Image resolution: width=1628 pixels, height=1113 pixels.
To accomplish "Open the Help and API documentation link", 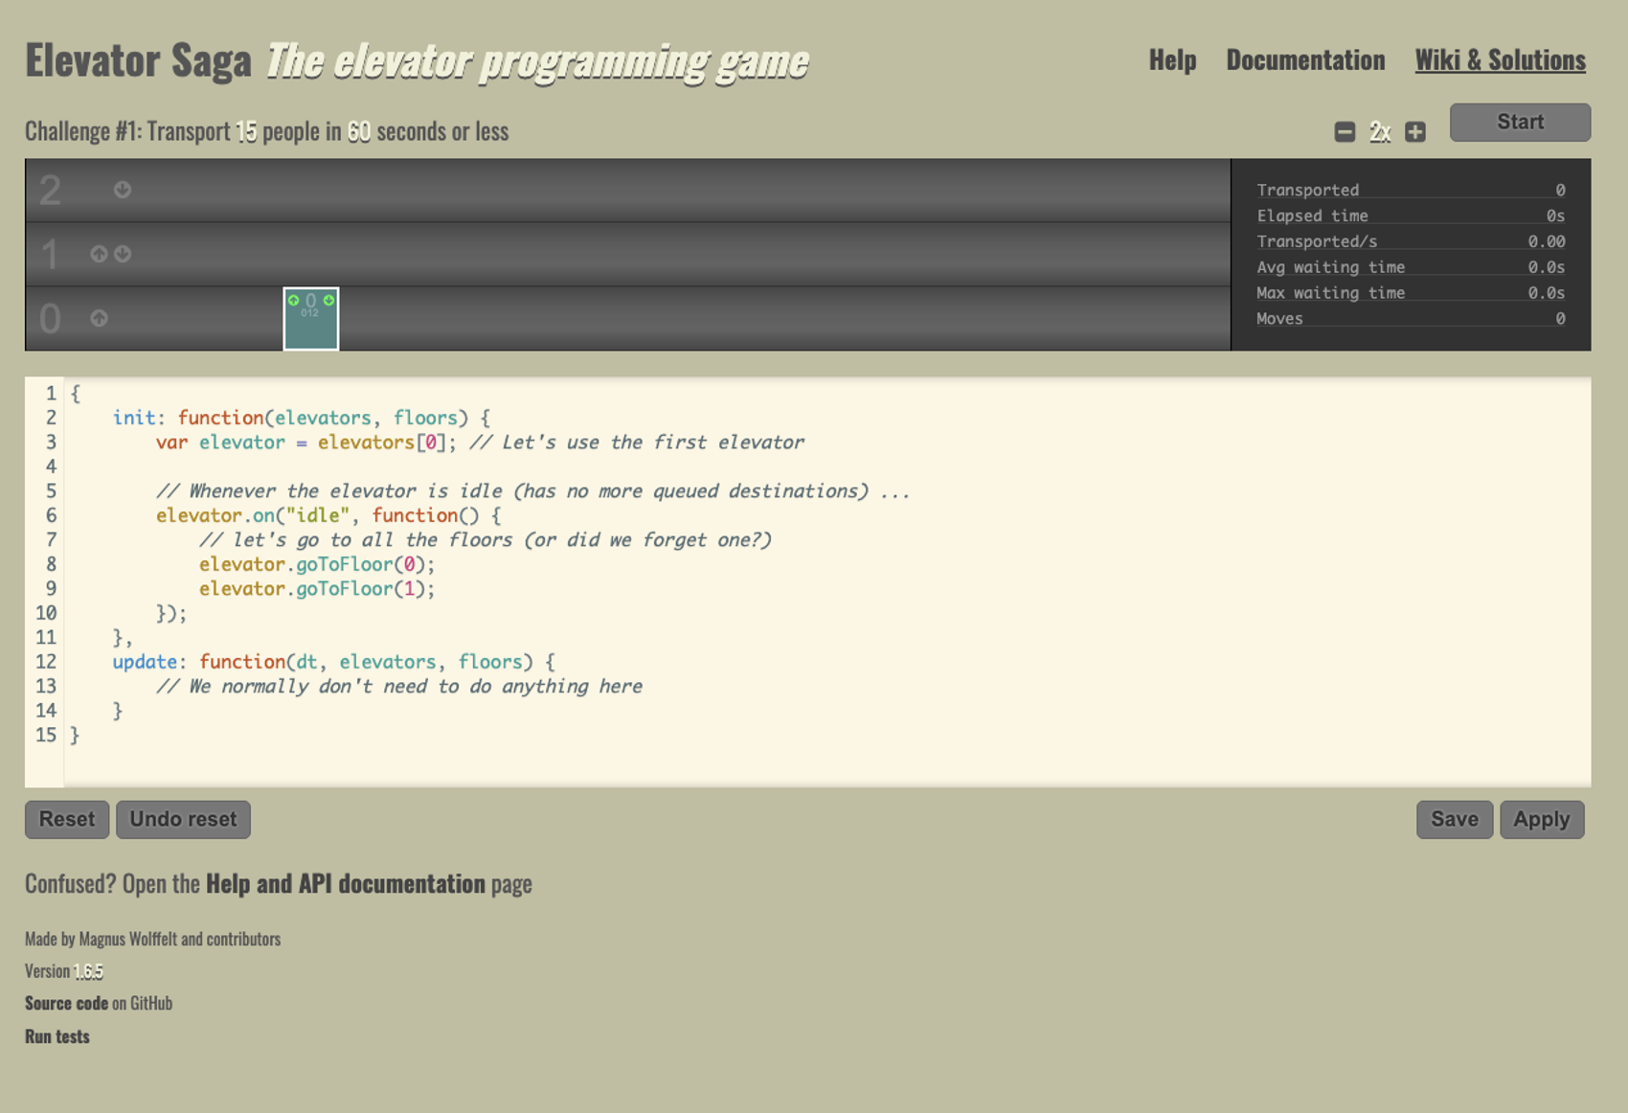I will pyautogui.click(x=346, y=883).
